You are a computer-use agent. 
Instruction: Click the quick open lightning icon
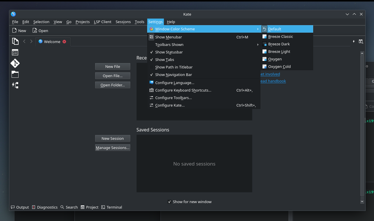[x=354, y=42]
